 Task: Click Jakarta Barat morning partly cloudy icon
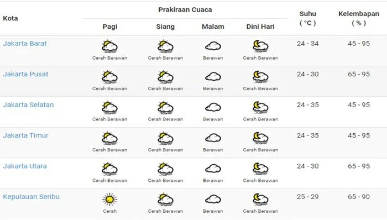[x=109, y=46]
